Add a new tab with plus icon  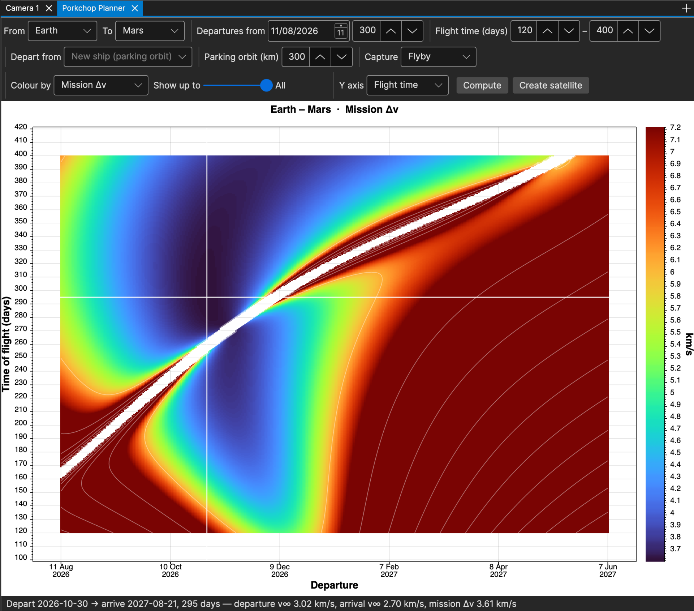pos(686,8)
